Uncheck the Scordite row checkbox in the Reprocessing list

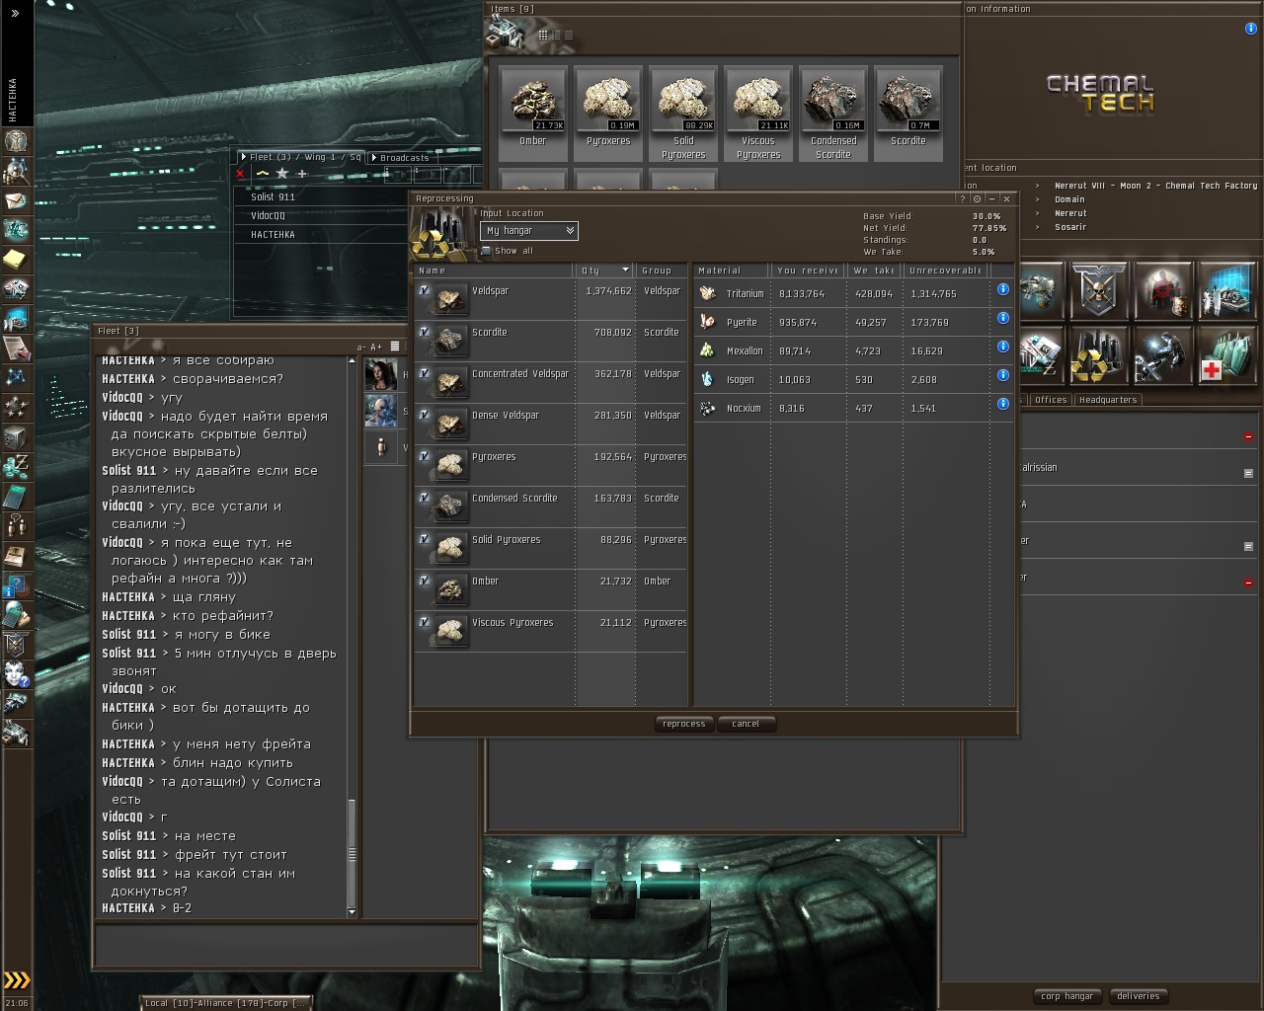click(425, 332)
